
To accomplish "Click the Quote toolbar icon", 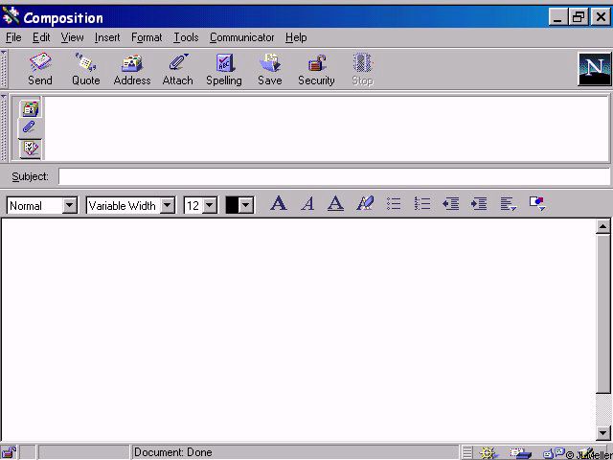I will click(x=85, y=69).
